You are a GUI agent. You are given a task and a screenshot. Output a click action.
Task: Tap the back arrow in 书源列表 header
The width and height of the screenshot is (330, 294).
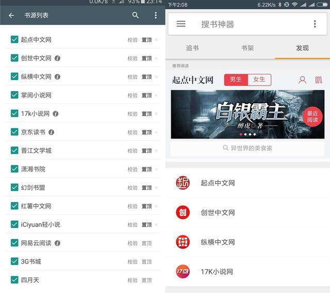[x=11, y=15]
